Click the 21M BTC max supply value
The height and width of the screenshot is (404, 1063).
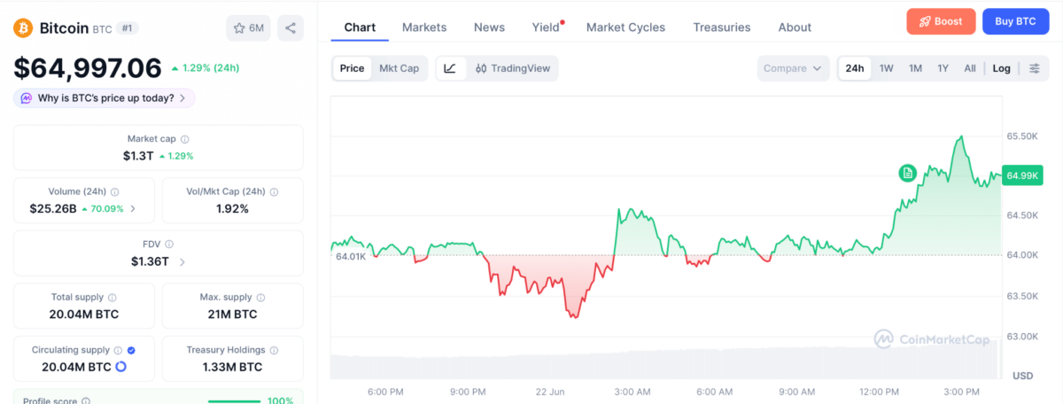[x=232, y=315]
